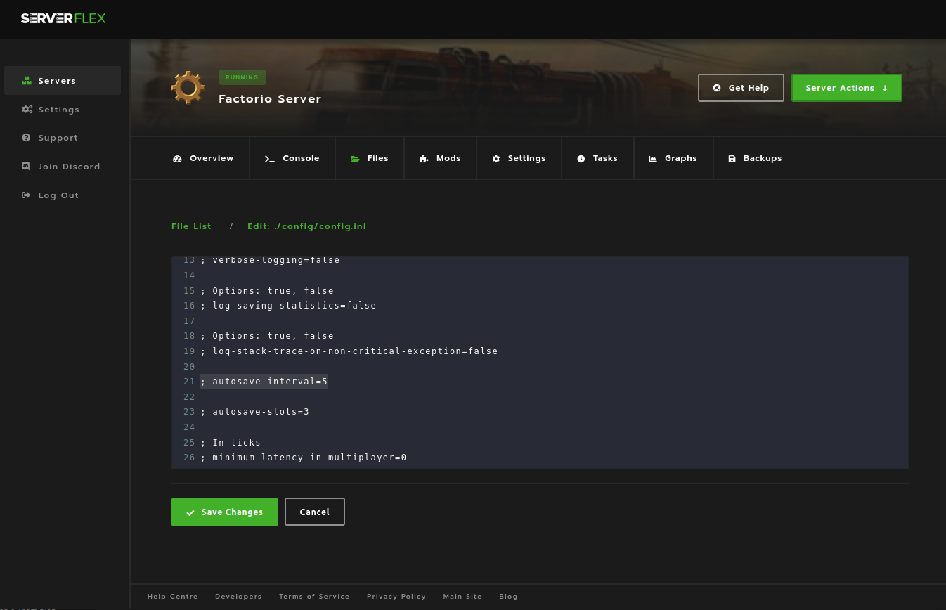Viewport: 946px width, 610px height.
Task: Cancel editing the file
Action: (x=315, y=512)
